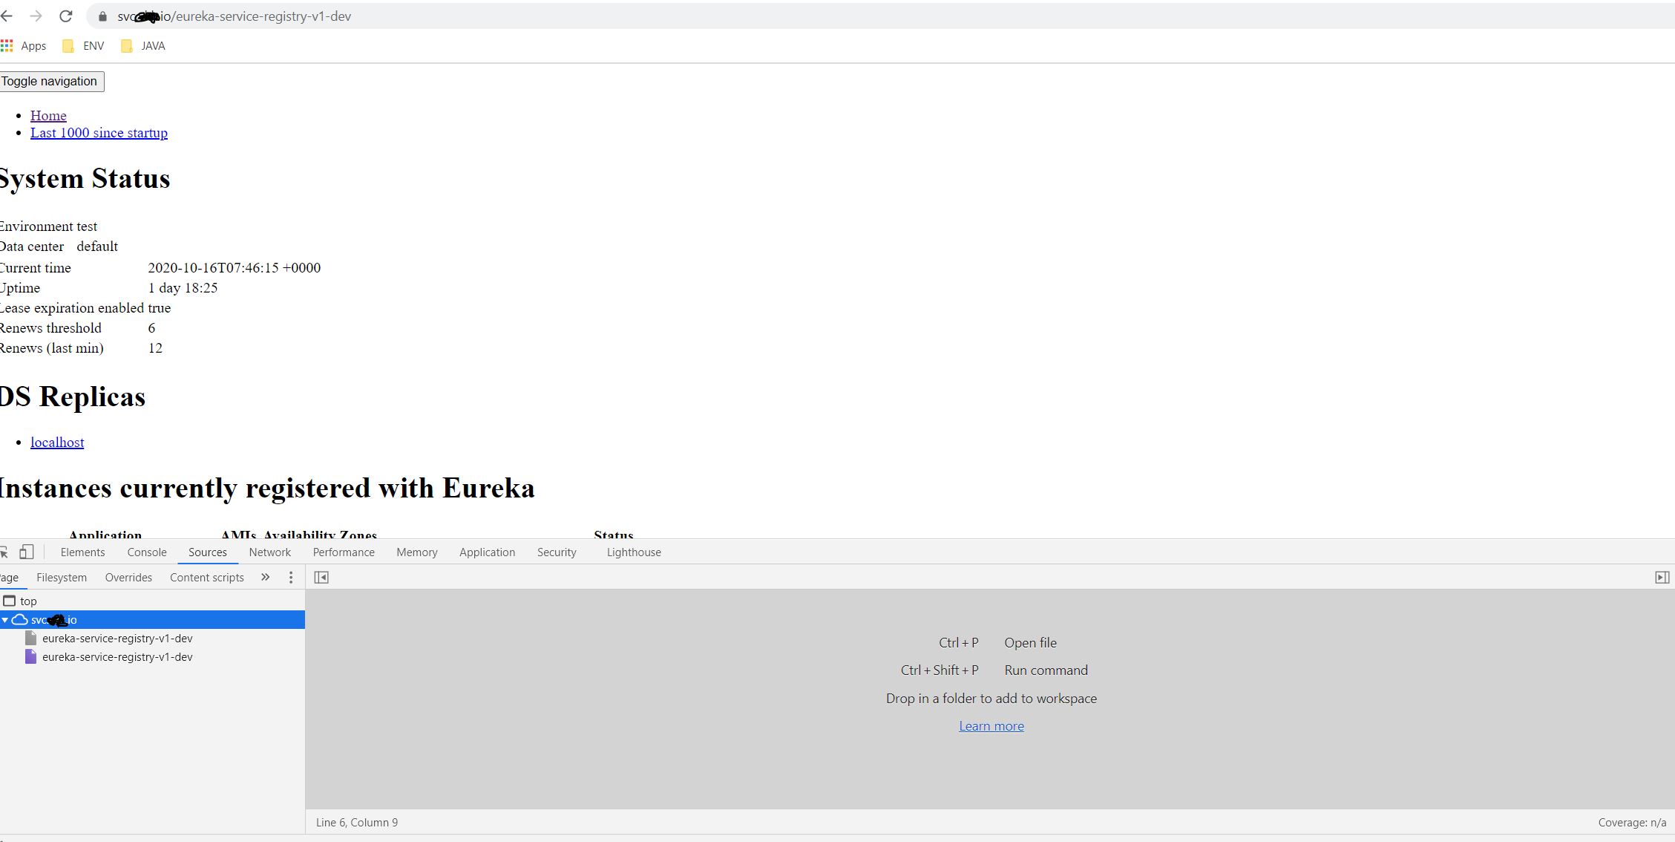1675x842 pixels.
Task: Collapse the svc domain tree node
Action: pyautogui.click(x=5, y=620)
